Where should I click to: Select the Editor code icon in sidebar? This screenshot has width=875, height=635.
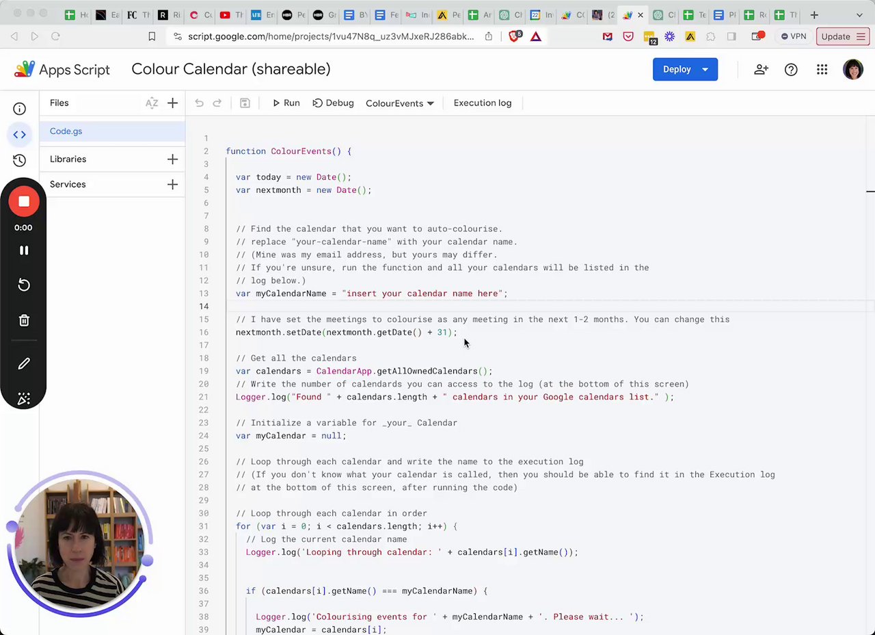click(19, 134)
